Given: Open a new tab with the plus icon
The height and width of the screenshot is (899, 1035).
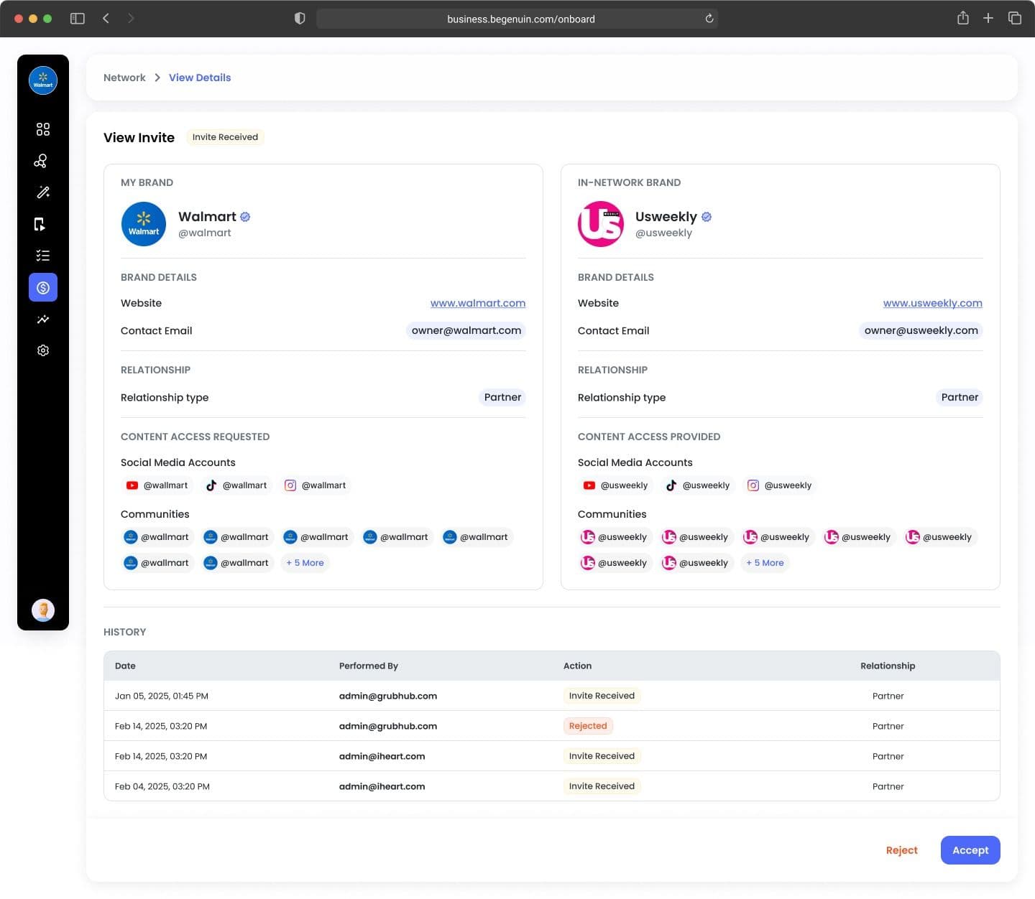Looking at the screenshot, I should [x=988, y=18].
